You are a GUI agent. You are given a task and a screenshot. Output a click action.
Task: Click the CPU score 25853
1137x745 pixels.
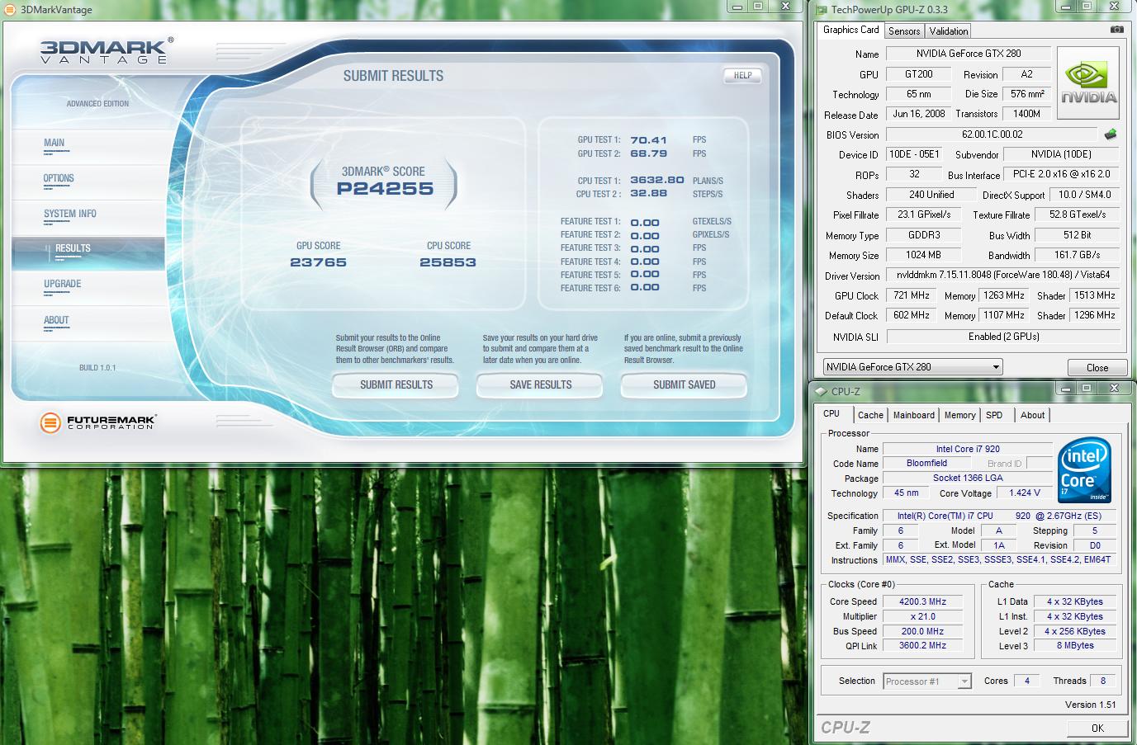448,262
